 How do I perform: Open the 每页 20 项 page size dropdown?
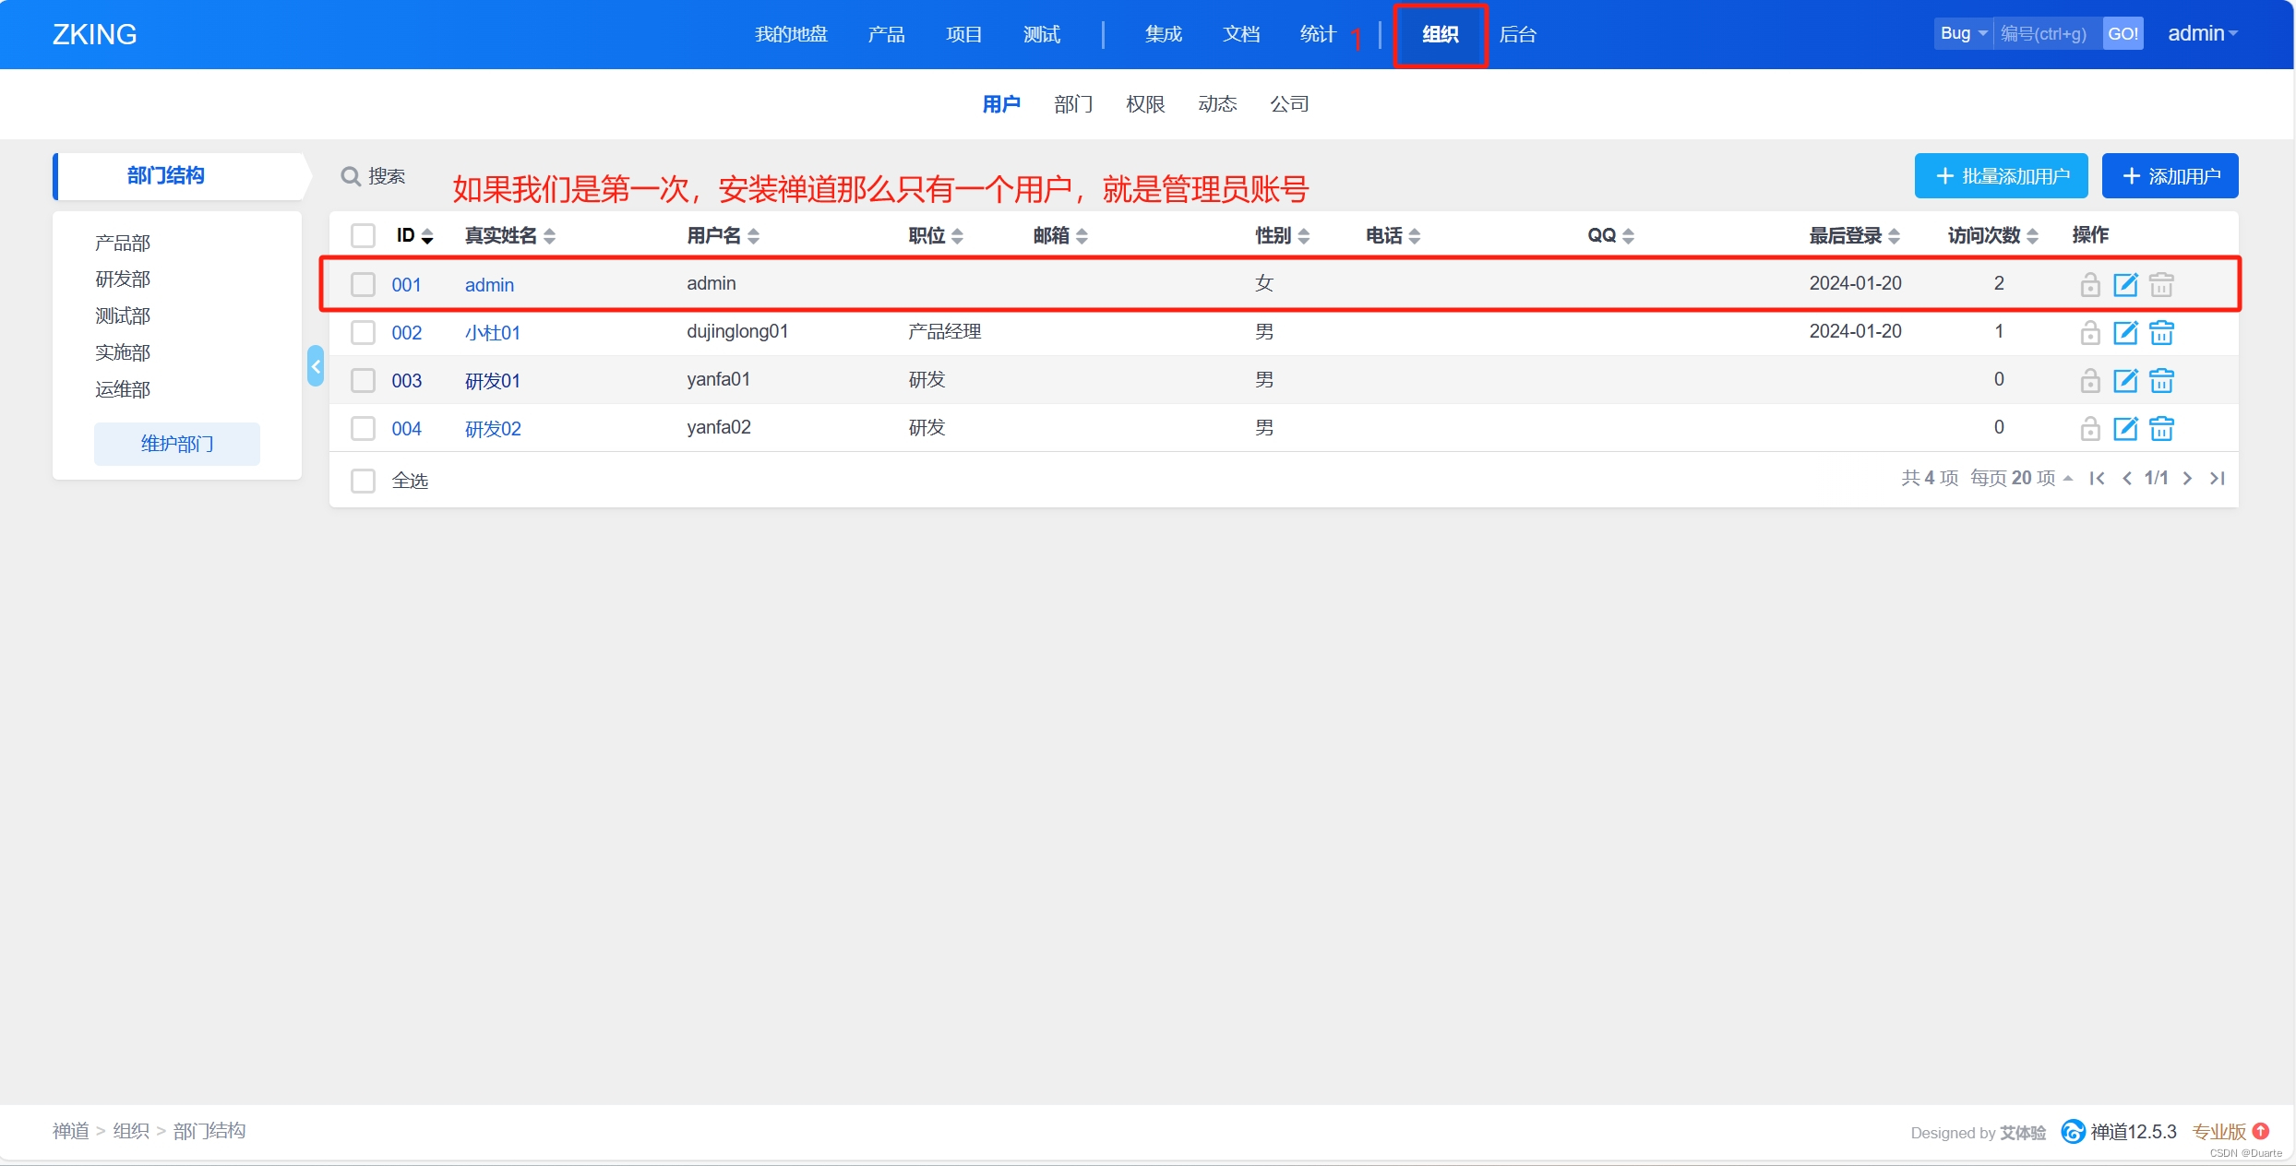point(2021,478)
